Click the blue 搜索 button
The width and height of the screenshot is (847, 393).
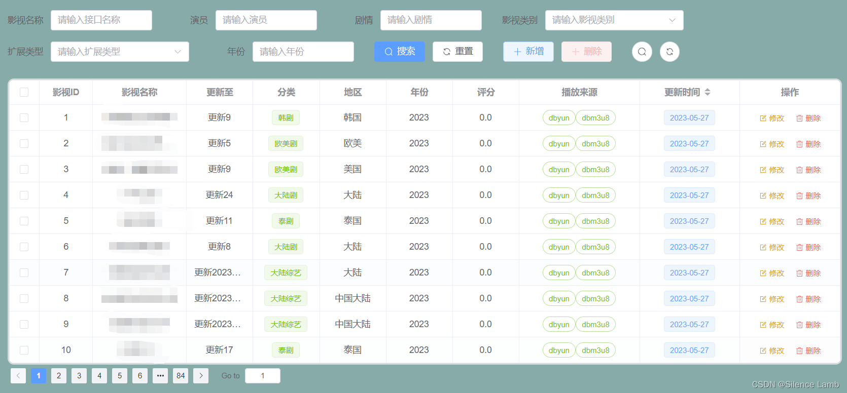[x=400, y=52]
